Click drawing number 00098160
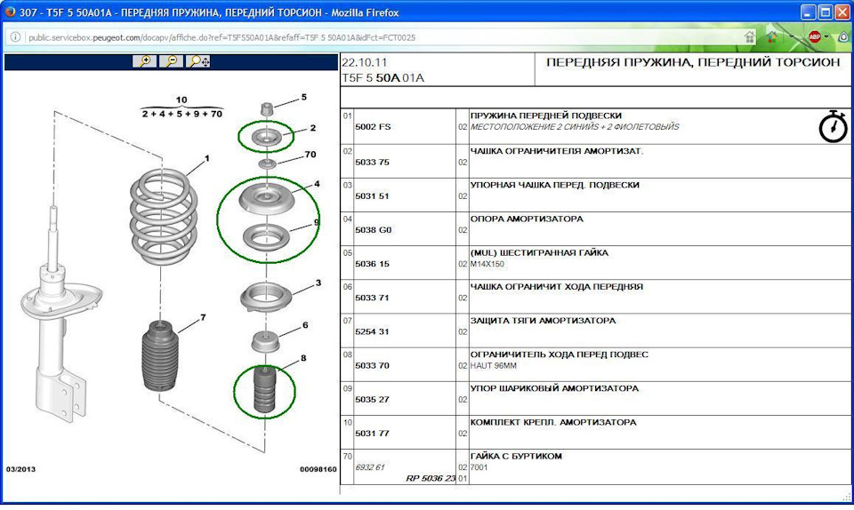The image size is (854, 510). (318, 468)
